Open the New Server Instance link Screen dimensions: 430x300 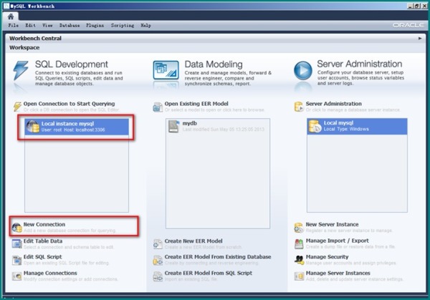point(332,224)
